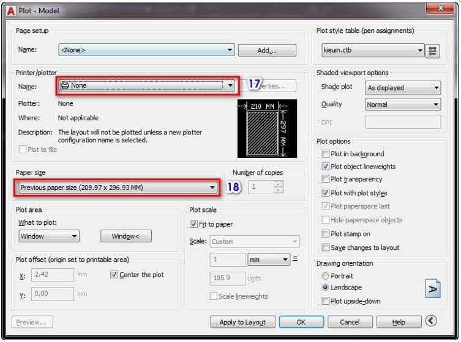461x342 pixels.
Task: Click the Preview button
Action: coord(32,322)
